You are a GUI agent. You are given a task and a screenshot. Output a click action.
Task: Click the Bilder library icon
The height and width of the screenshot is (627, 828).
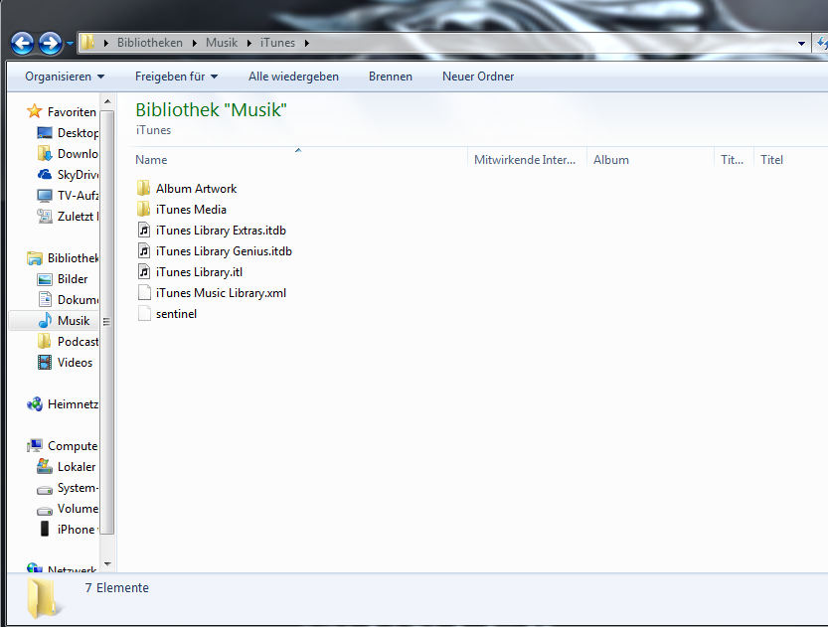pyautogui.click(x=45, y=279)
